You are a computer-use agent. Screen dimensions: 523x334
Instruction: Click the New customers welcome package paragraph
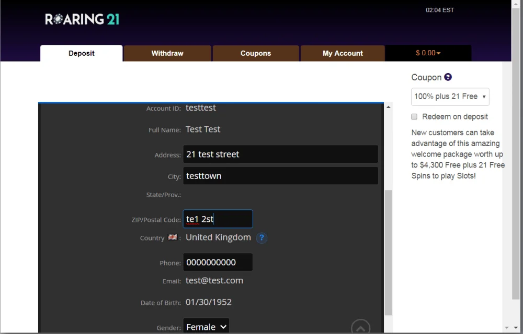tap(458, 154)
